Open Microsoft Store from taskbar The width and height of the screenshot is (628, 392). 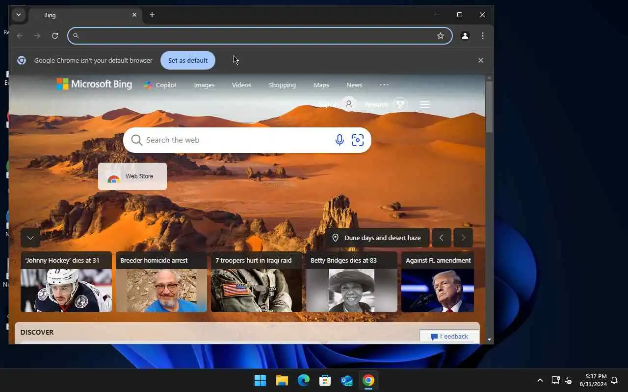(x=325, y=380)
